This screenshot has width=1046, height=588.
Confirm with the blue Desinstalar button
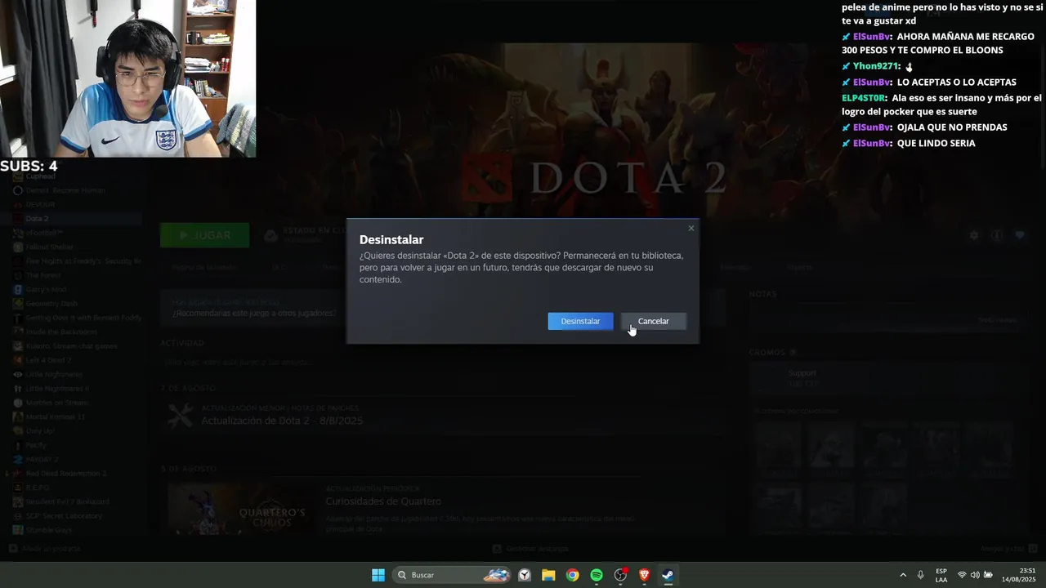pos(580,321)
